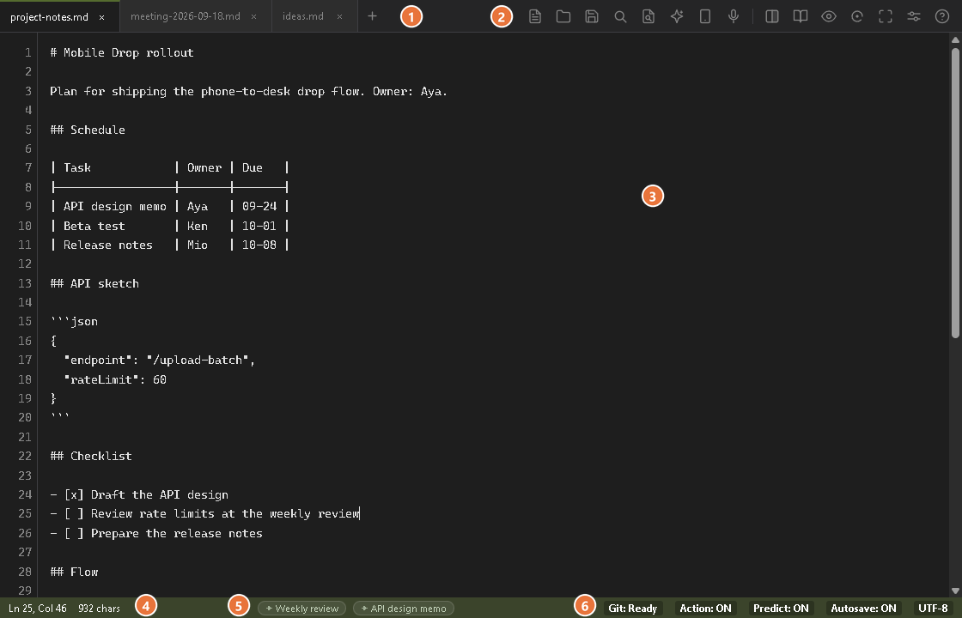Place cursor in 'Plan for shipping' line
The height and width of the screenshot is (618, 962).
click(248, 91)
